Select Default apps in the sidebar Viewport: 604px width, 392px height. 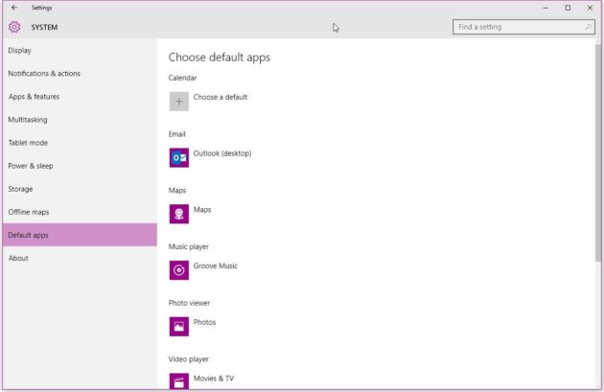pyautogui.click(x=80, y=235)
